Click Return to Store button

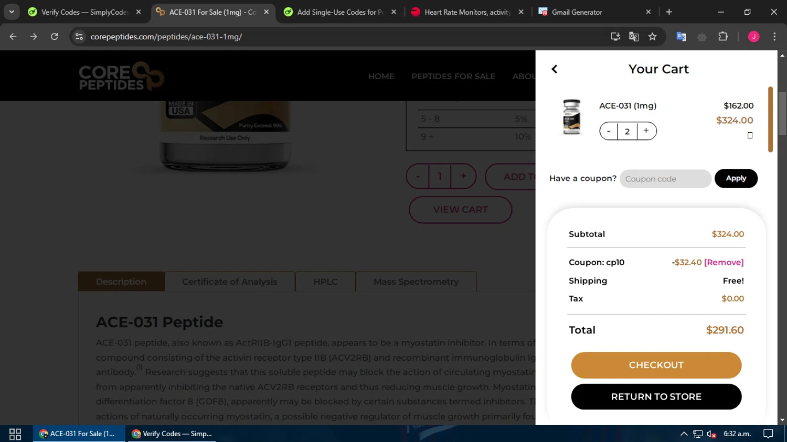656,397
